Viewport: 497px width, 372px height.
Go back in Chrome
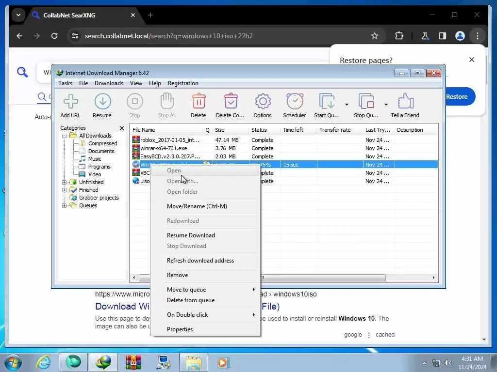(19, 36)
